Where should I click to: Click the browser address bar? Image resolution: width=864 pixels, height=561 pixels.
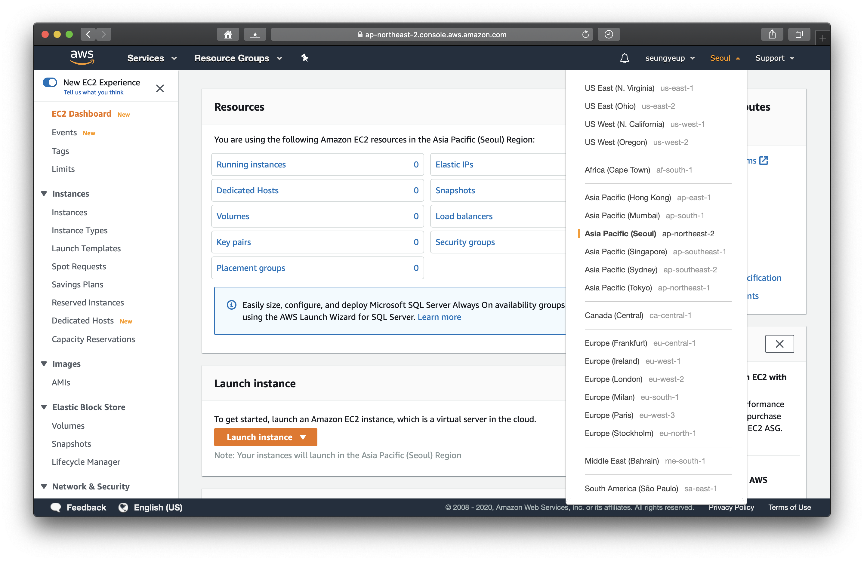[431, 35]
